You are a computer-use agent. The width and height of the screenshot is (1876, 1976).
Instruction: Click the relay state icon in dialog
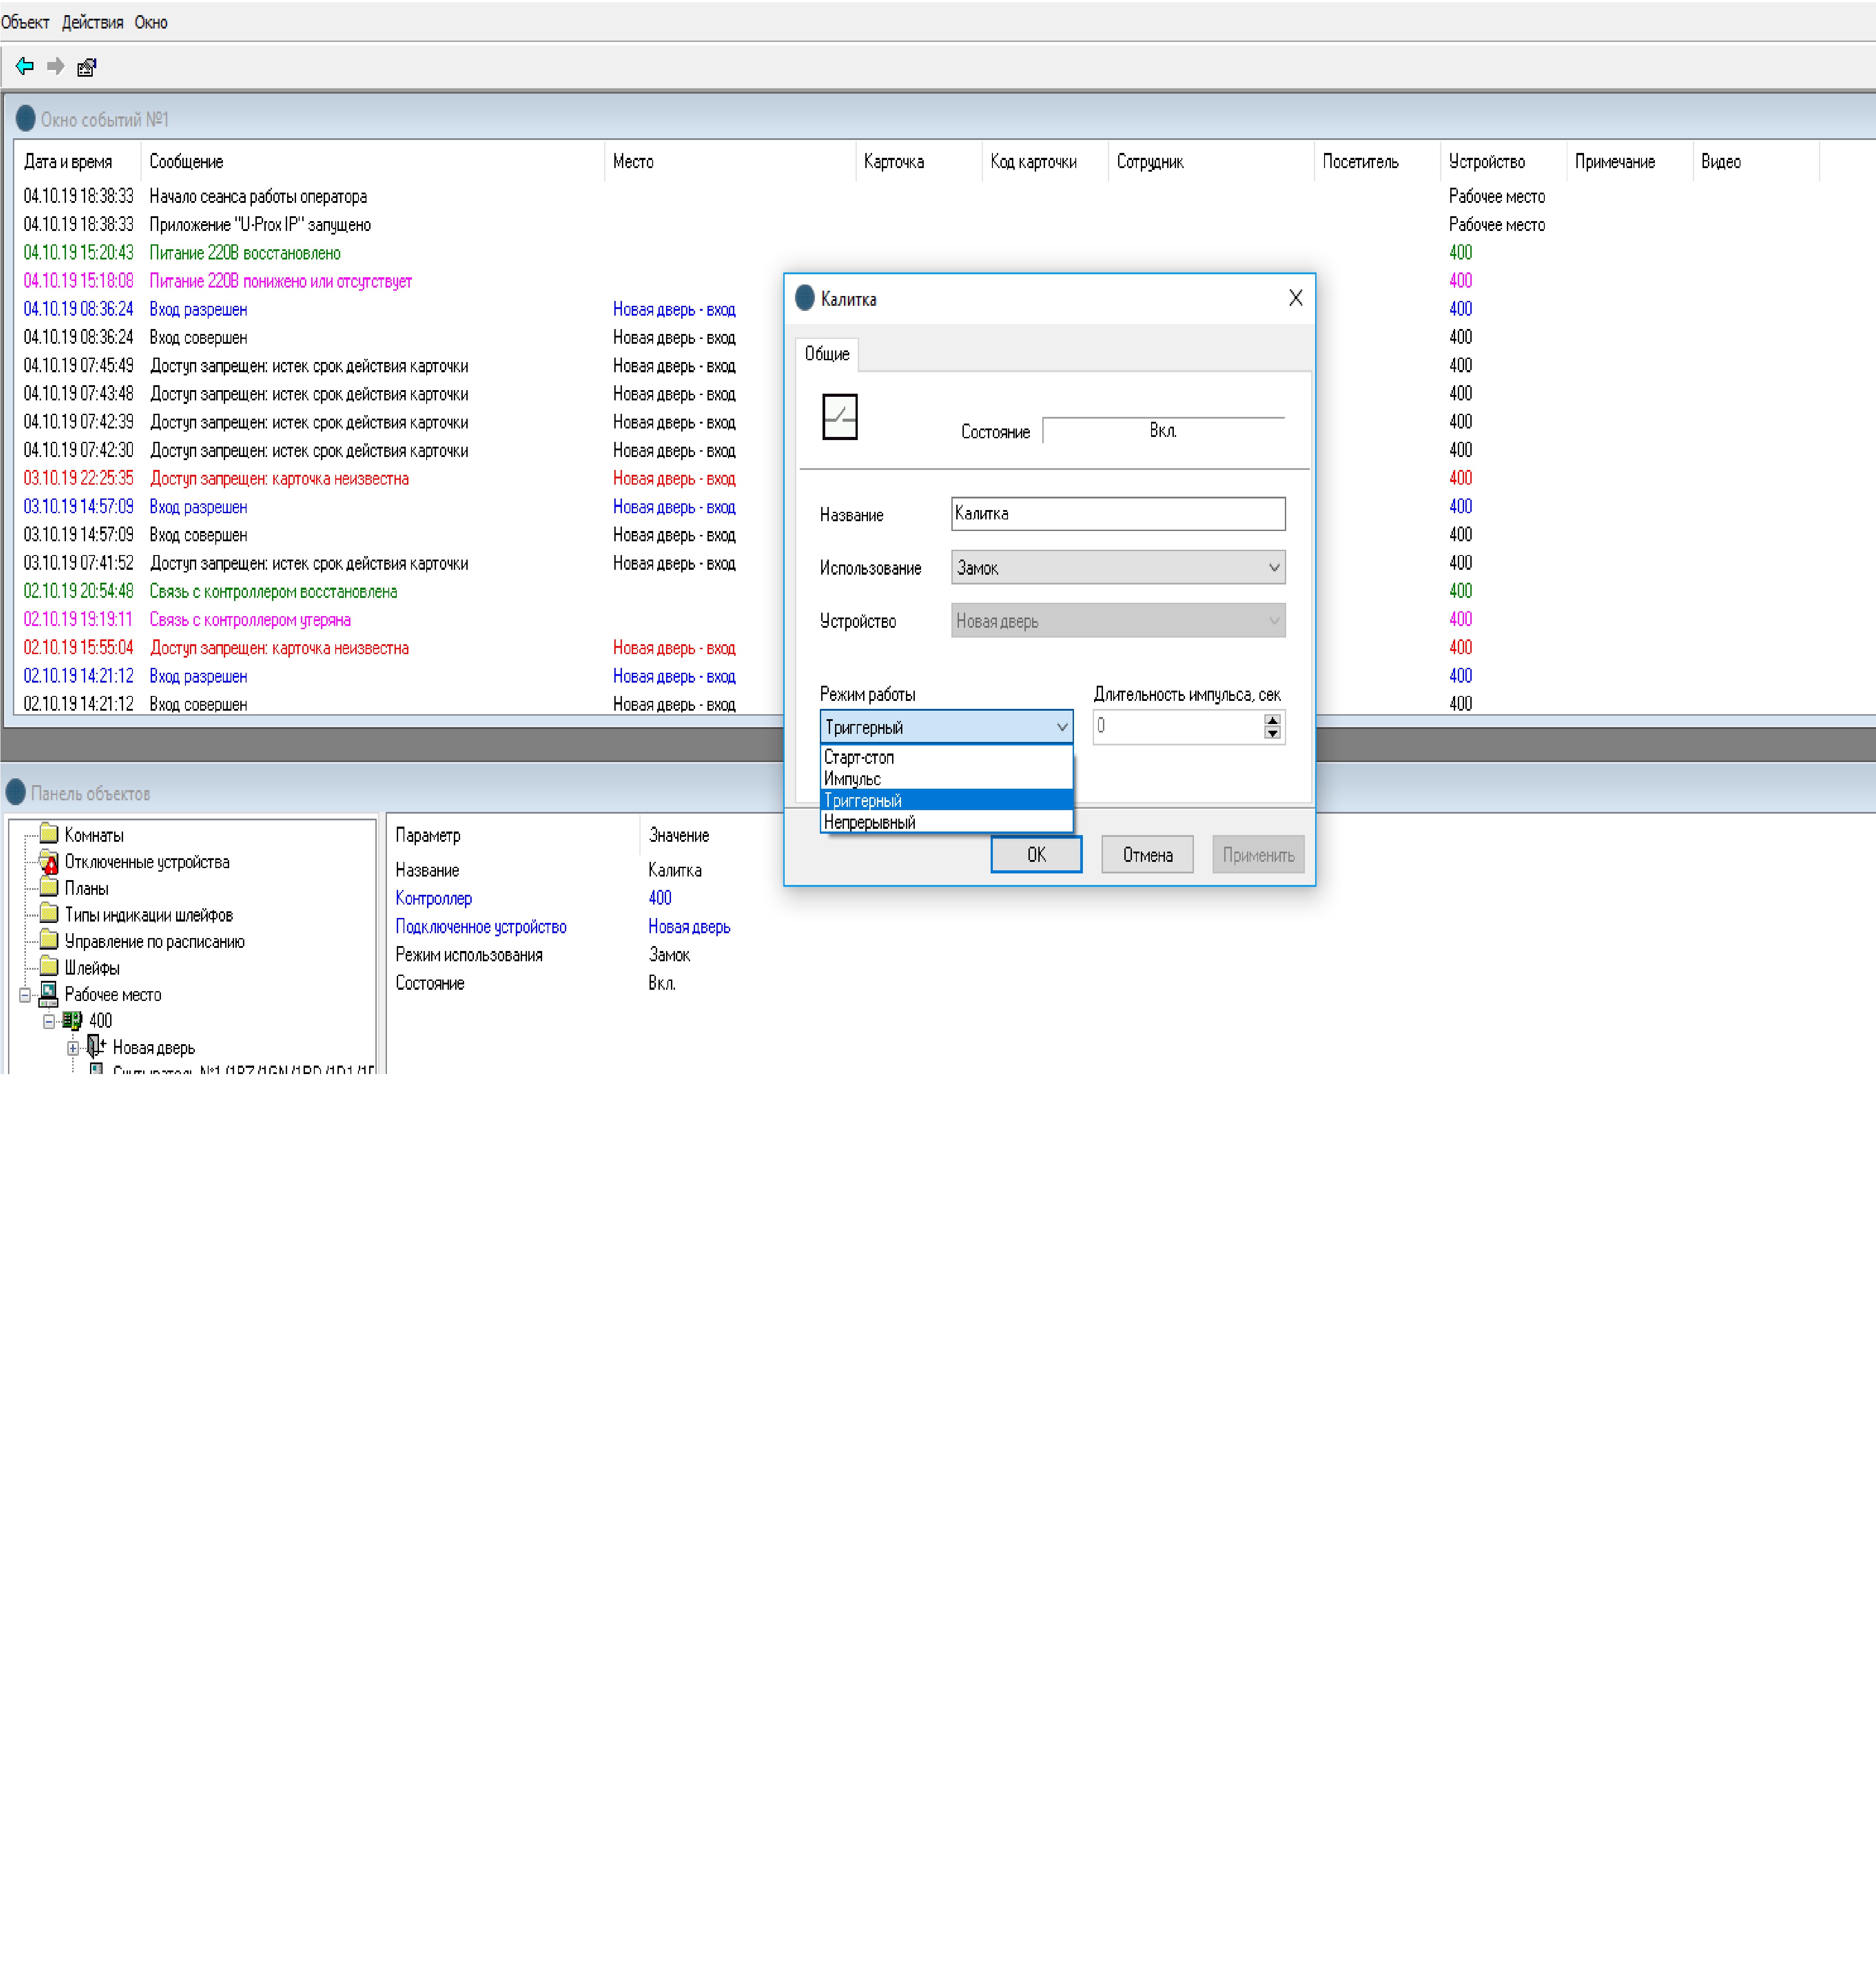coord(839,416)
